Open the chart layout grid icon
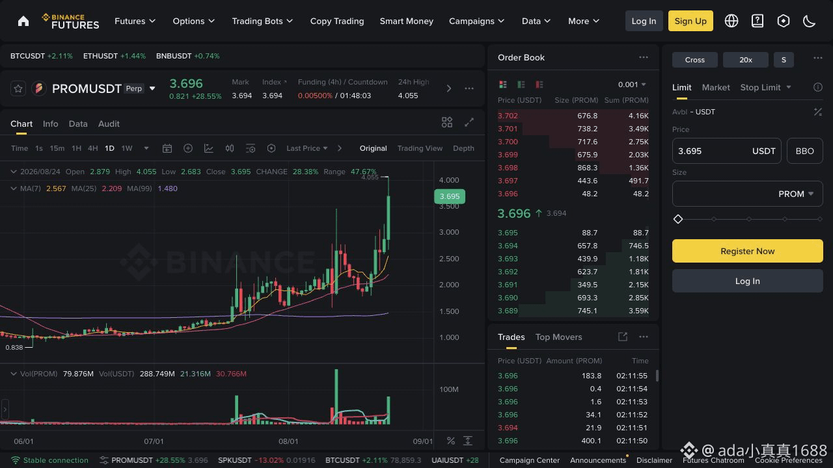This screenshot has width=833, height=468. (x=447, y=122)
